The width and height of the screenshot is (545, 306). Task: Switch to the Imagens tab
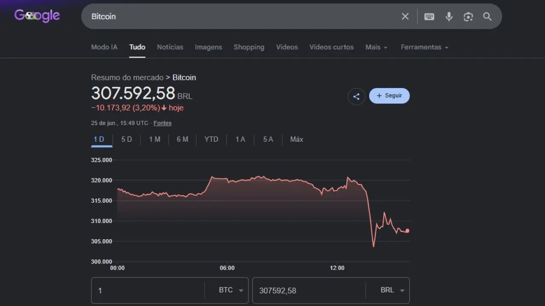coord(208,47)
